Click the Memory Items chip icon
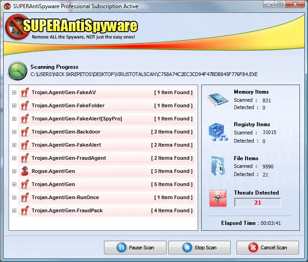Viewport: 308px width, 262px height. tap(218, 100)
